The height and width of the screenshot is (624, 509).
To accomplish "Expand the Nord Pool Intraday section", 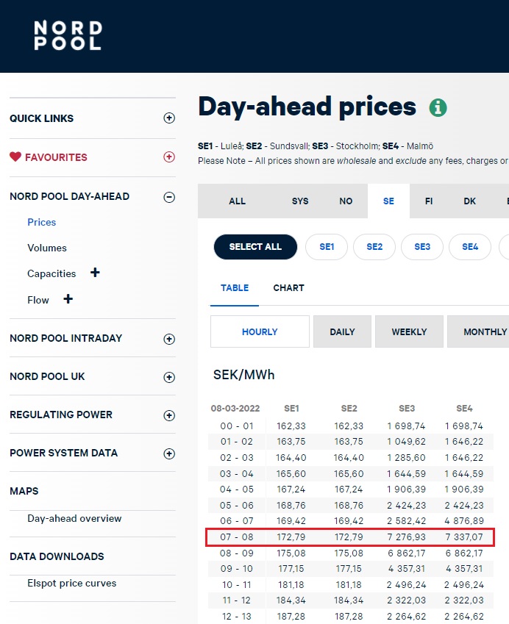I will (169, 339).
